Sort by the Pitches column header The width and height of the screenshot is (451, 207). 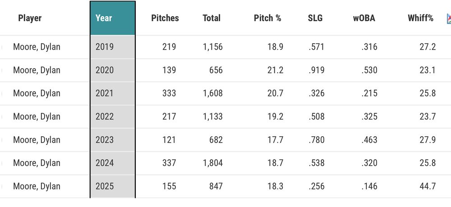[165, 18]
